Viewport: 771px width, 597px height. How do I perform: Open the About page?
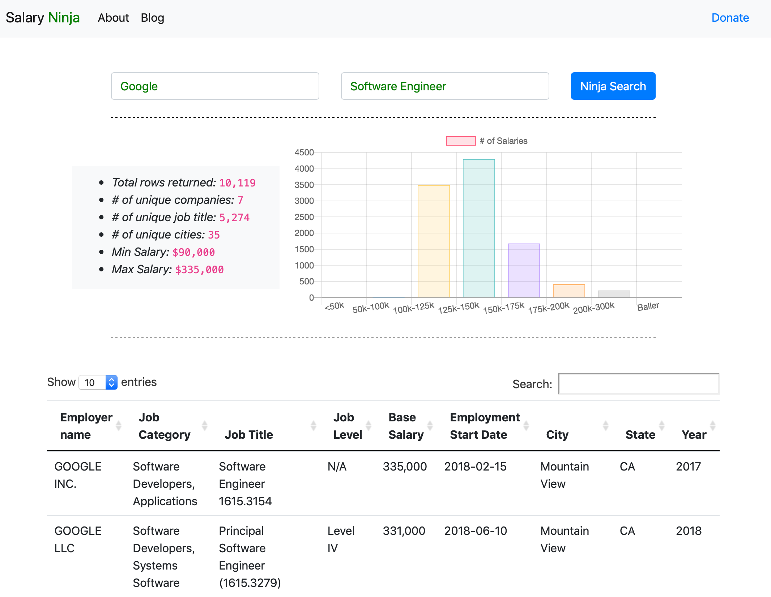[x=113, y=18]
